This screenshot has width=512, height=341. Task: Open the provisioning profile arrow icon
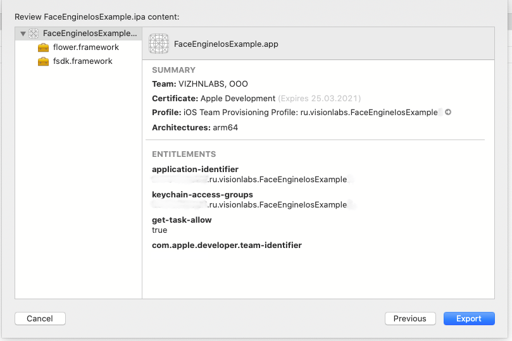[448, 113]
